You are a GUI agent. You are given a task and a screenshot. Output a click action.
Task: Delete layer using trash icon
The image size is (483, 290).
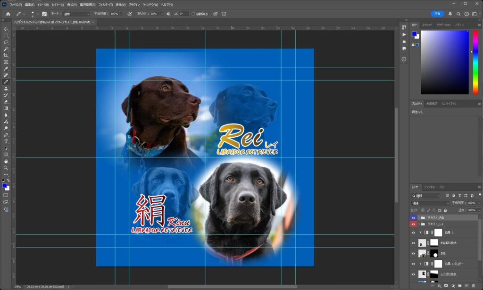(x=474, y=286)
